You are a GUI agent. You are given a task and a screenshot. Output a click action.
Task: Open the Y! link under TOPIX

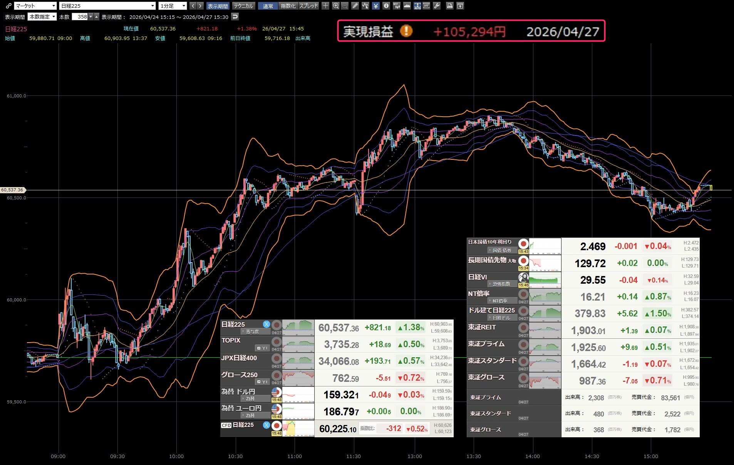coord(262,348)
